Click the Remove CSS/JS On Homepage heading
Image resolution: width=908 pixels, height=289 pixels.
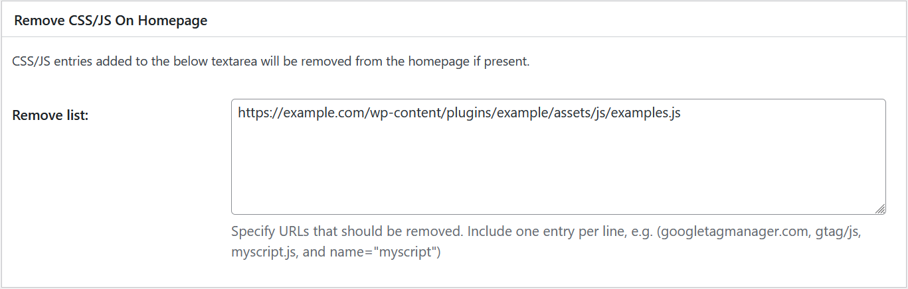(110, 21)
